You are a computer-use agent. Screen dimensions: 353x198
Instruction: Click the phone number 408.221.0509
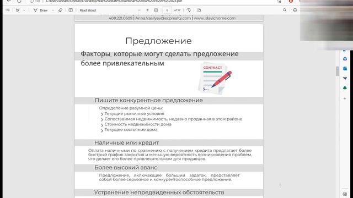coord(120,18)
